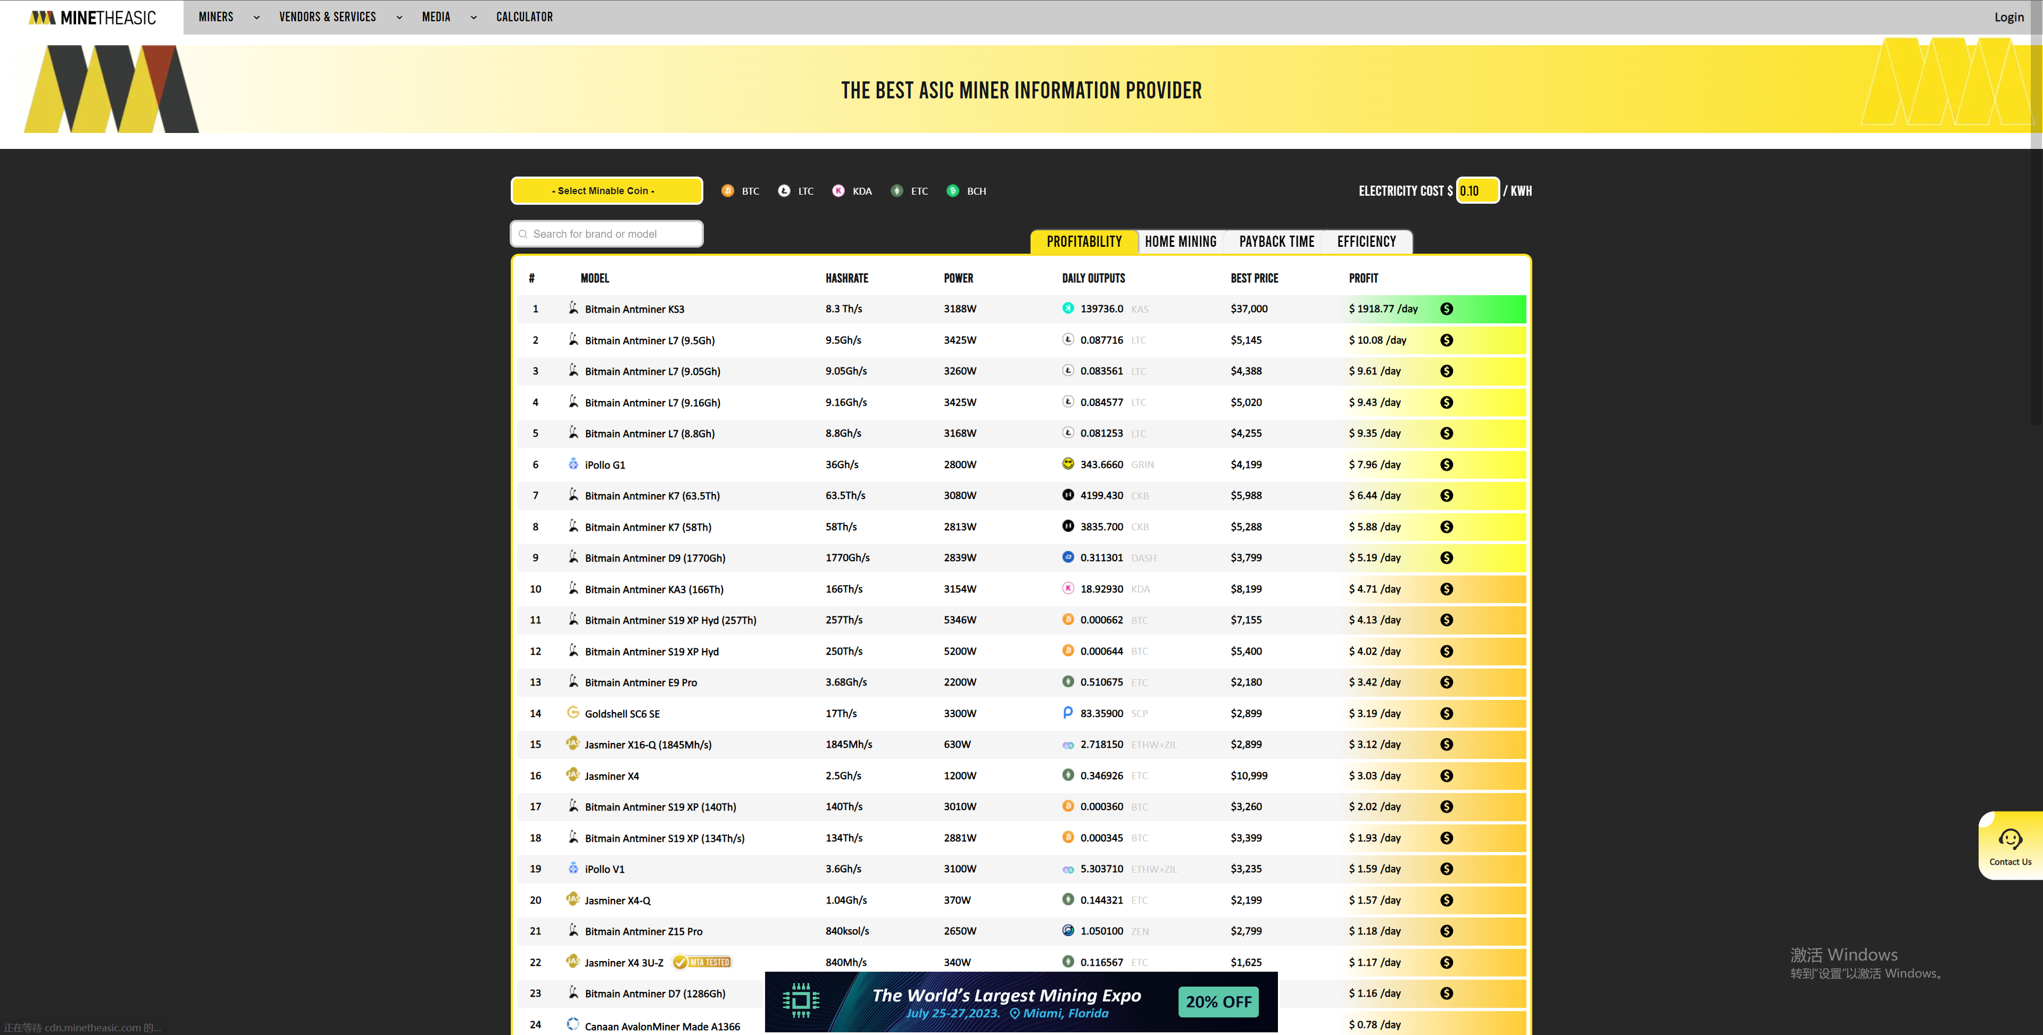Click the CKB coin icon in K7 (63.5Th) row
Screen dimensions: 2043x1035
point(1068,495)
